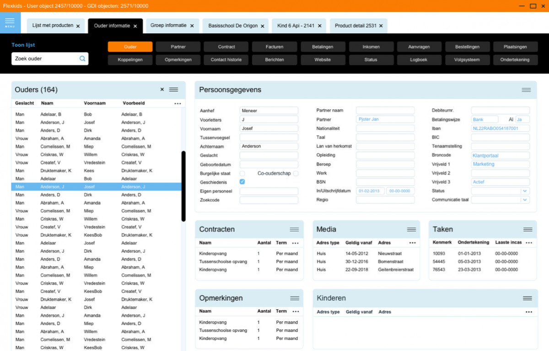Image resolution: width=549 pixels, height=351 pixels.
Task: Open the Media panel menu icon
Action: pyautogui.click(x=411, y=229)
